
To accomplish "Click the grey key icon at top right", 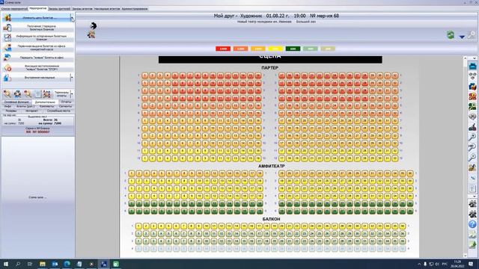I will pyautogui.click(x=472, y=35).
